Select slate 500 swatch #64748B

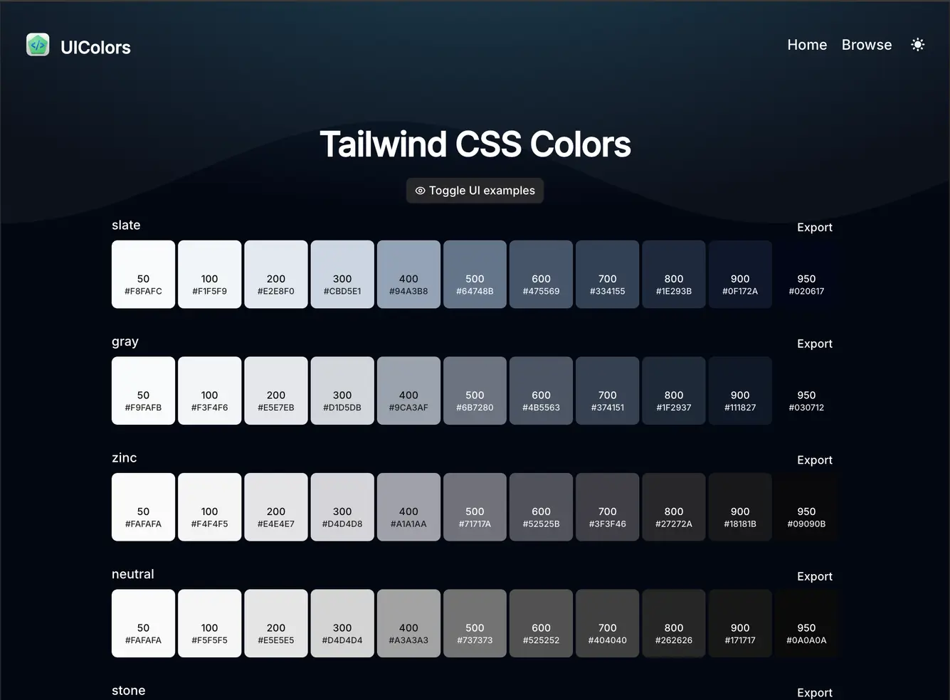[475, 275]
